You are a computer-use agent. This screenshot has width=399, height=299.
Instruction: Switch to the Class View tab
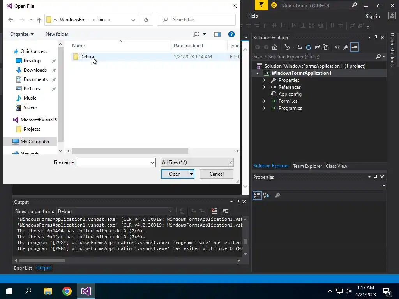336,166
